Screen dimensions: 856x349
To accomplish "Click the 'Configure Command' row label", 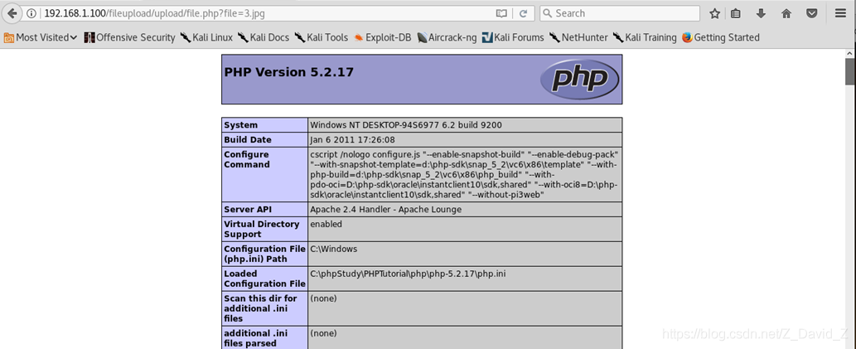I will 246,159.
